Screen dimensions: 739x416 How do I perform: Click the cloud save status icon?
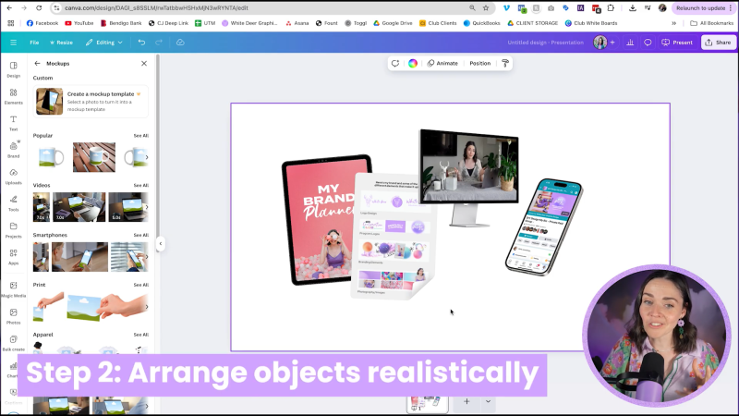tap(180, 43)
